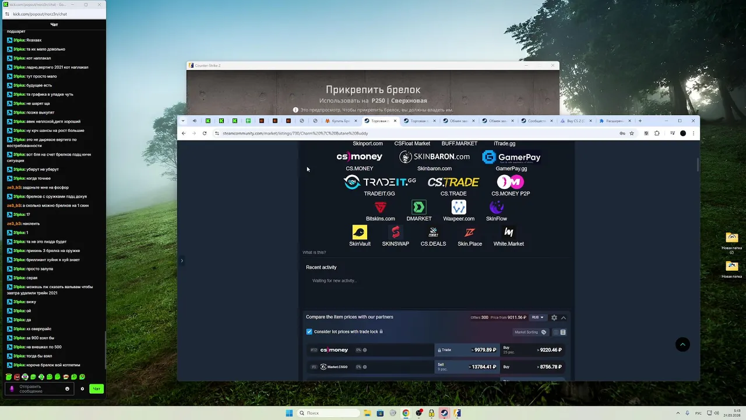Show hidden system tray icons

pos(678,413)
